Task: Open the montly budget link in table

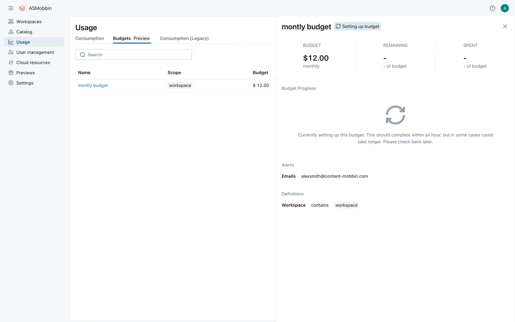Action: point(93,85)
